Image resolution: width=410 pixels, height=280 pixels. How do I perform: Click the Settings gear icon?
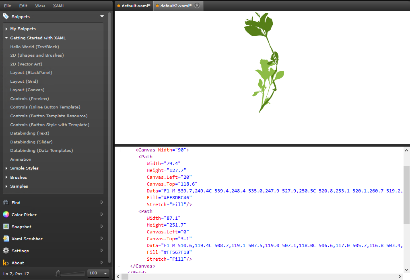6,251
